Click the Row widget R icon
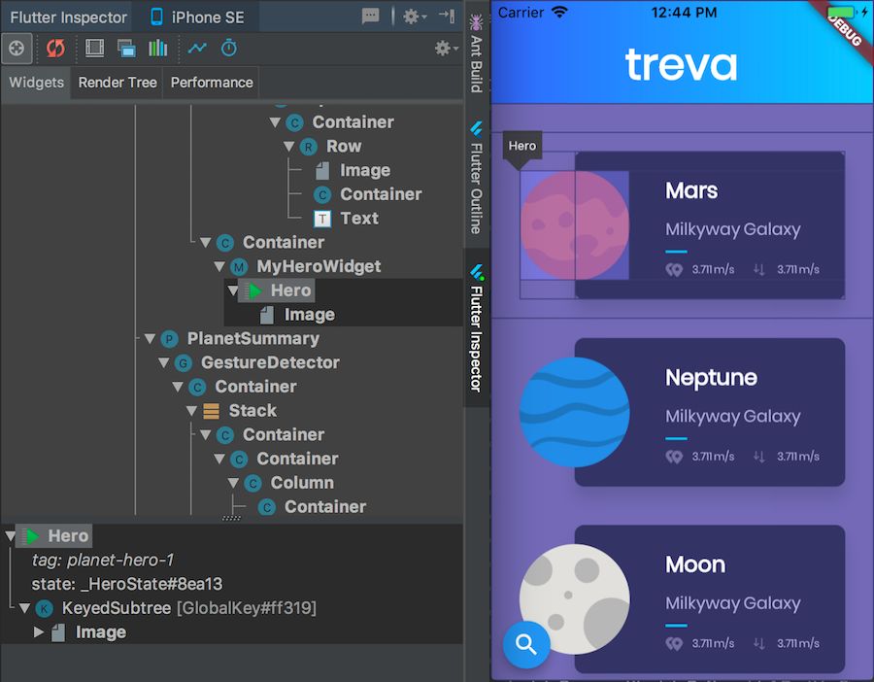Screen dimensions: 874x682 pyautogui.click(x=308, y=146)
